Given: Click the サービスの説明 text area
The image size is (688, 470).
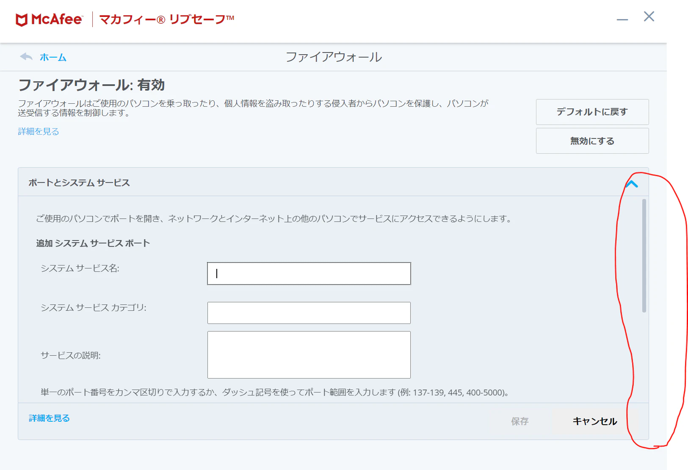Looking at the screenshot, I should pyautogui.click(x=309, y=355).
